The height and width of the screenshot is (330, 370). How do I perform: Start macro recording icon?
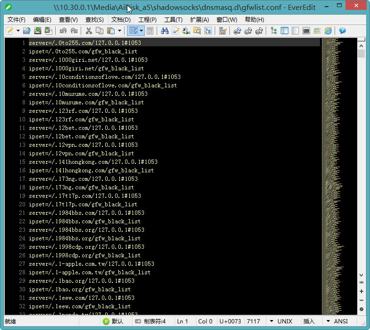(x=237, y=31)
